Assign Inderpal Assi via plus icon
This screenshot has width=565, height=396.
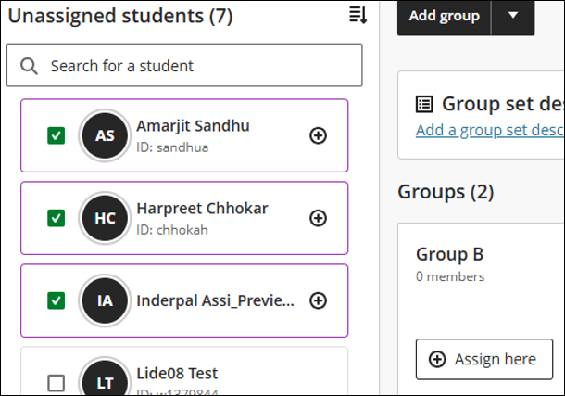coord(319,300)
